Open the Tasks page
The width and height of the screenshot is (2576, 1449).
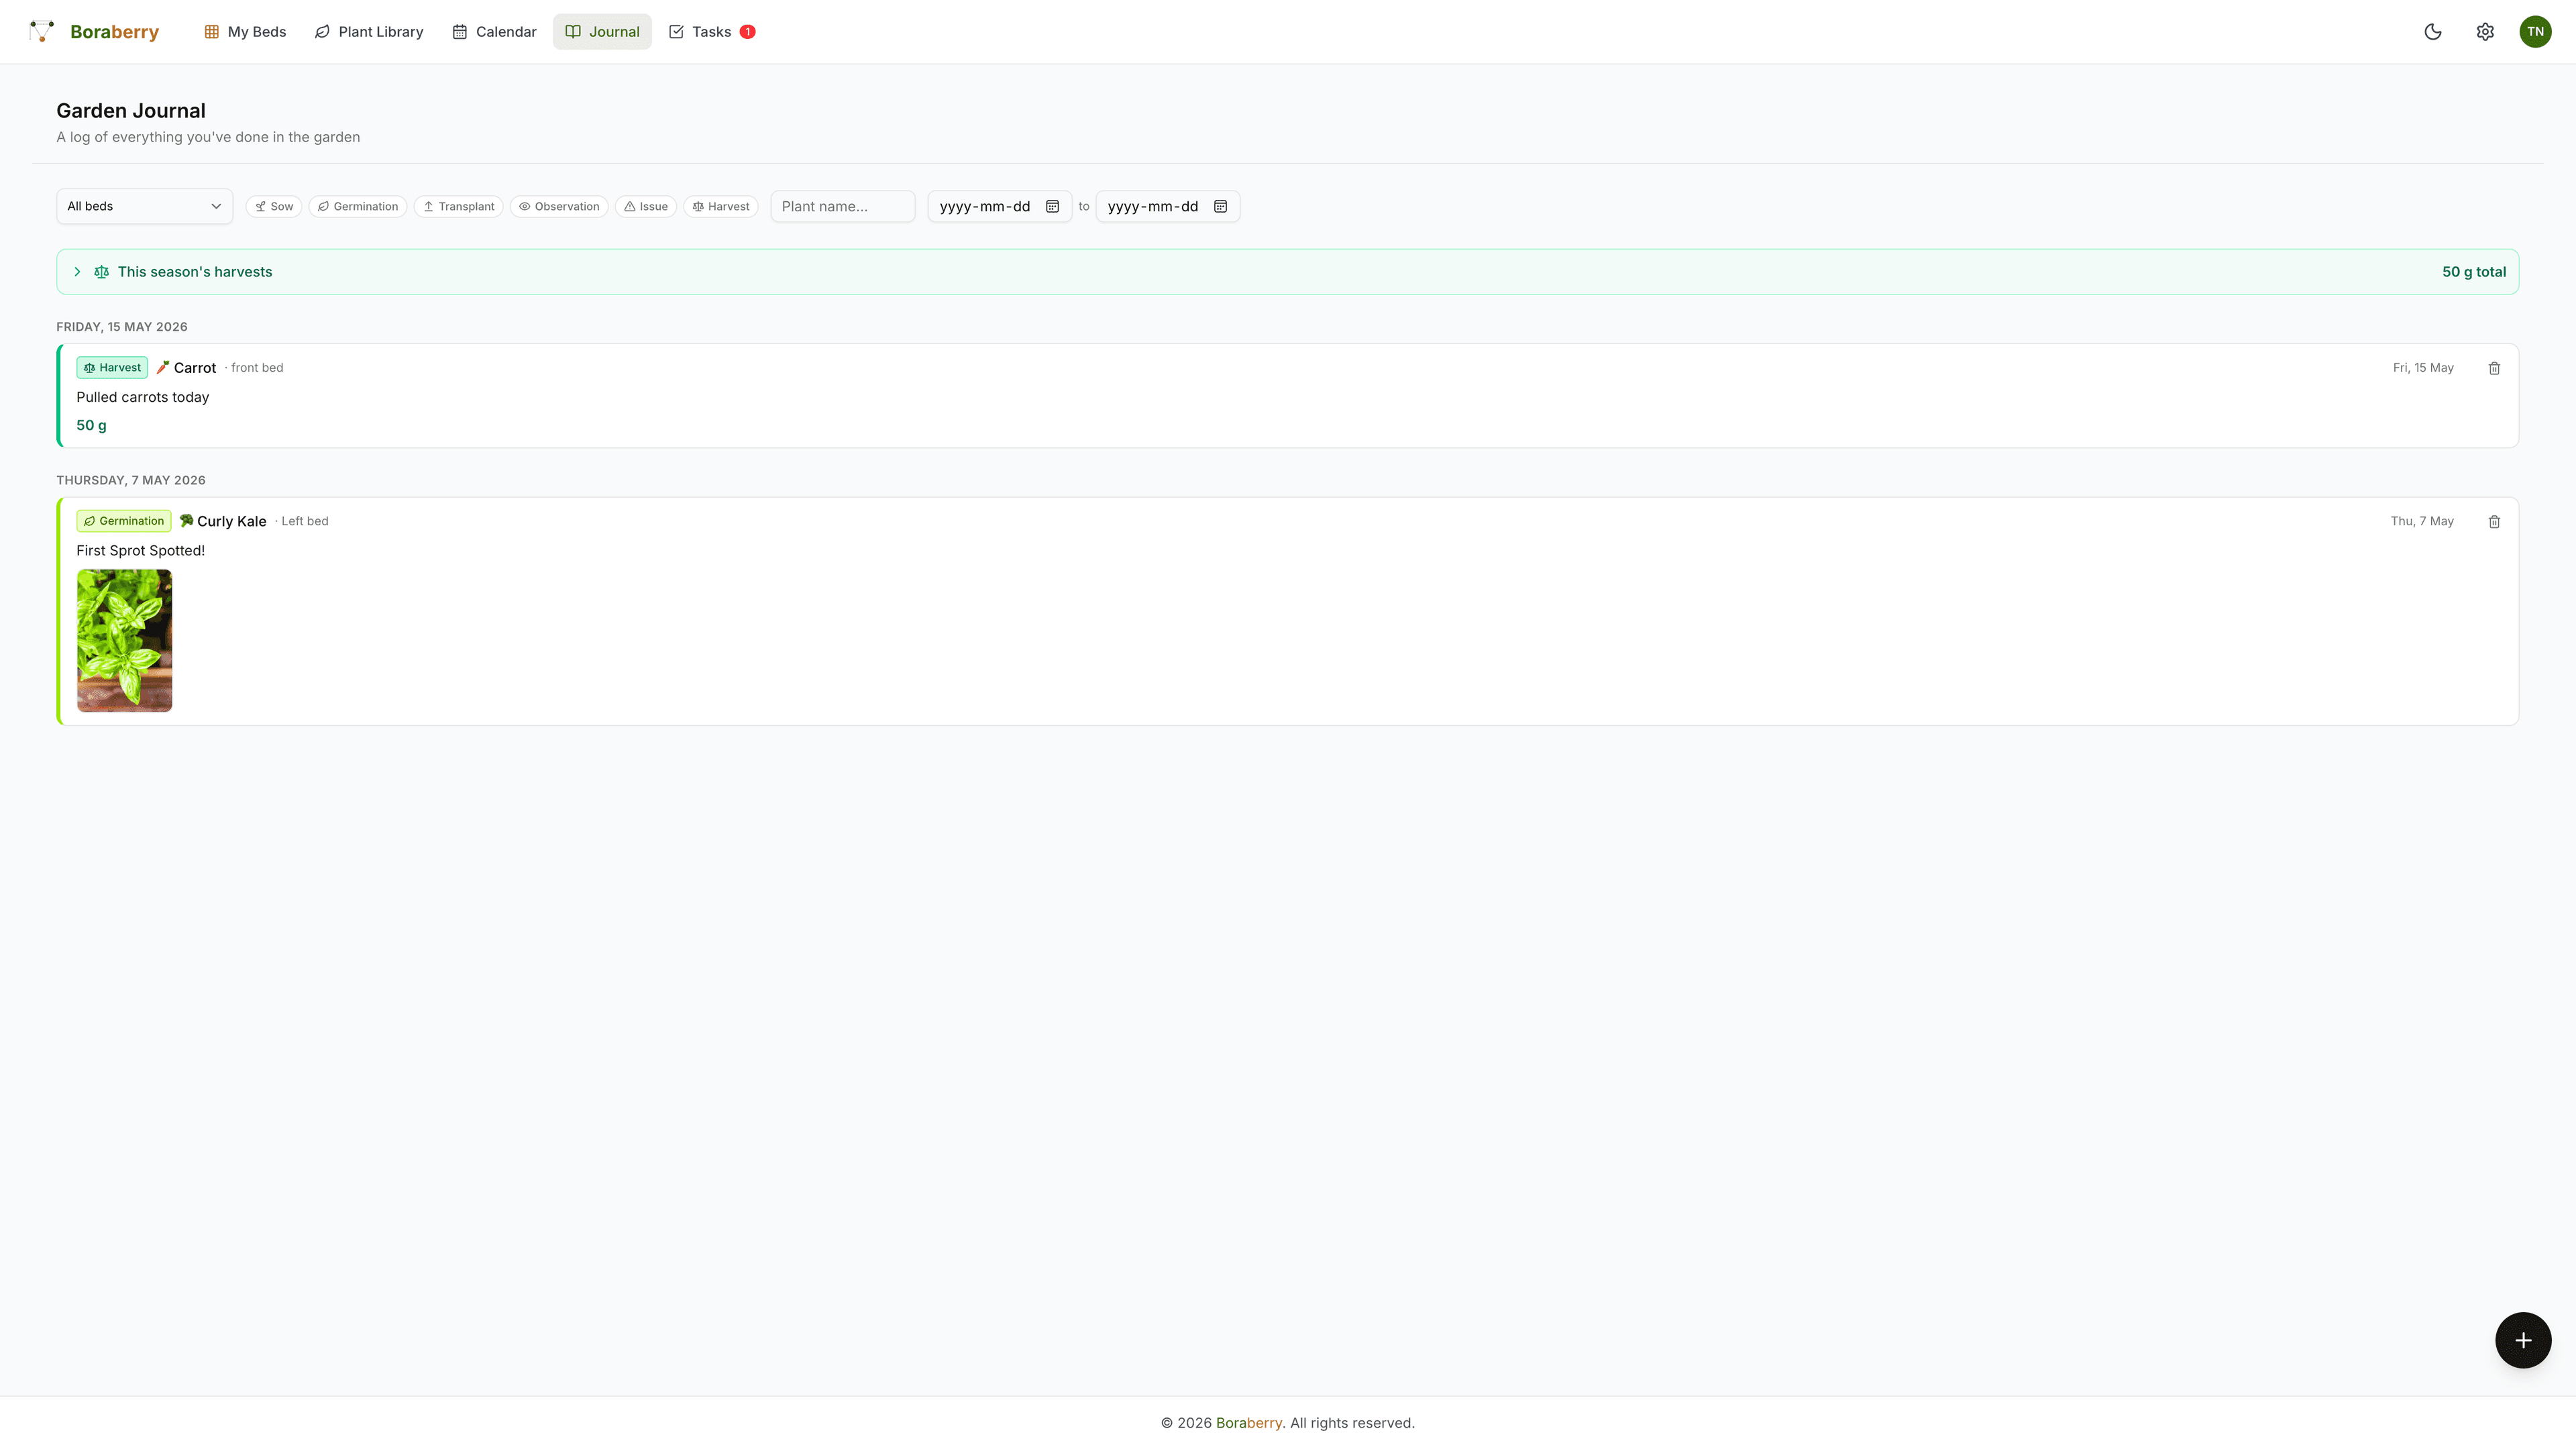click(x=711, y=32)
